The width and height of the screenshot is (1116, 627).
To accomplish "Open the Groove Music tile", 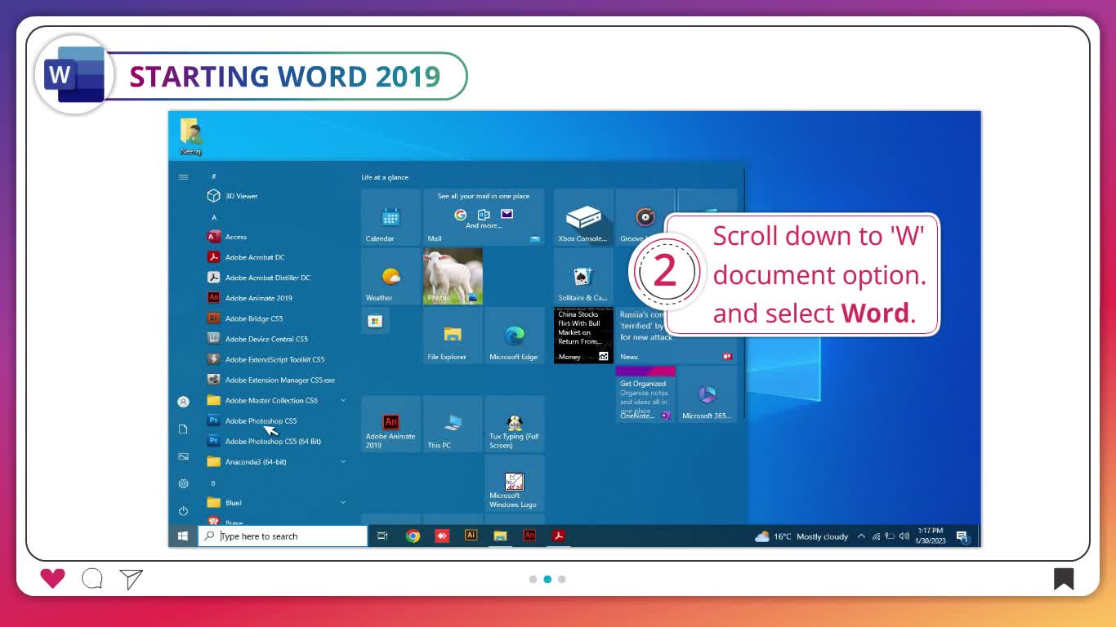I will (x=645, y=217).
